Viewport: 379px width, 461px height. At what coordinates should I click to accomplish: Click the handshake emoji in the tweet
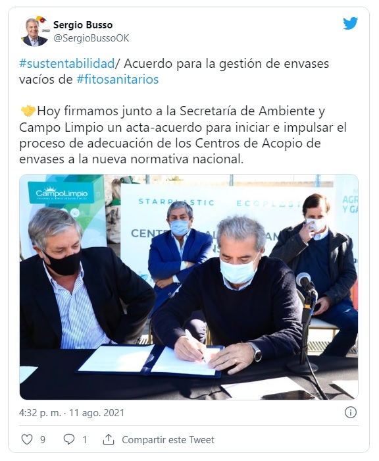(x=28, y=111)
